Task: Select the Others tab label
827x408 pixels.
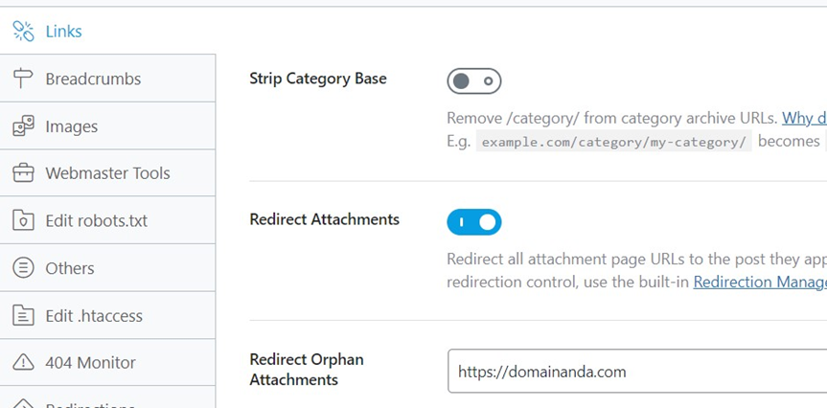Action: 70,268
